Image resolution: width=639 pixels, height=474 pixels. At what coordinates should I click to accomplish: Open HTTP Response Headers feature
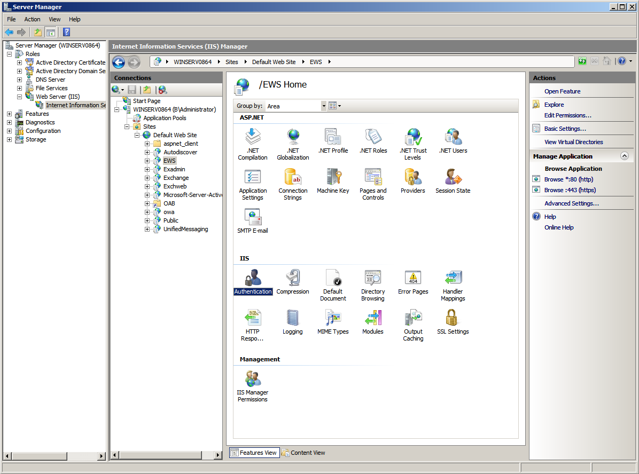point(252,325)
